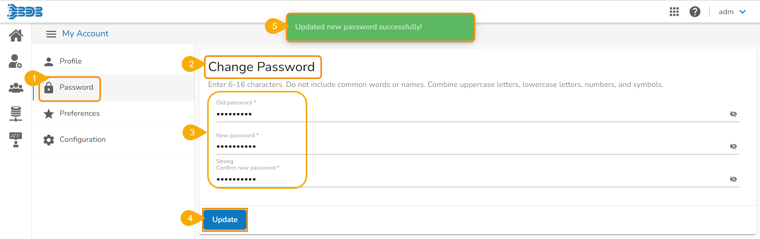Image resolution: width=760 pixels, height=239 pixels.
Task: Toggle the My Account hamburger menu
Action: (51, 34)
